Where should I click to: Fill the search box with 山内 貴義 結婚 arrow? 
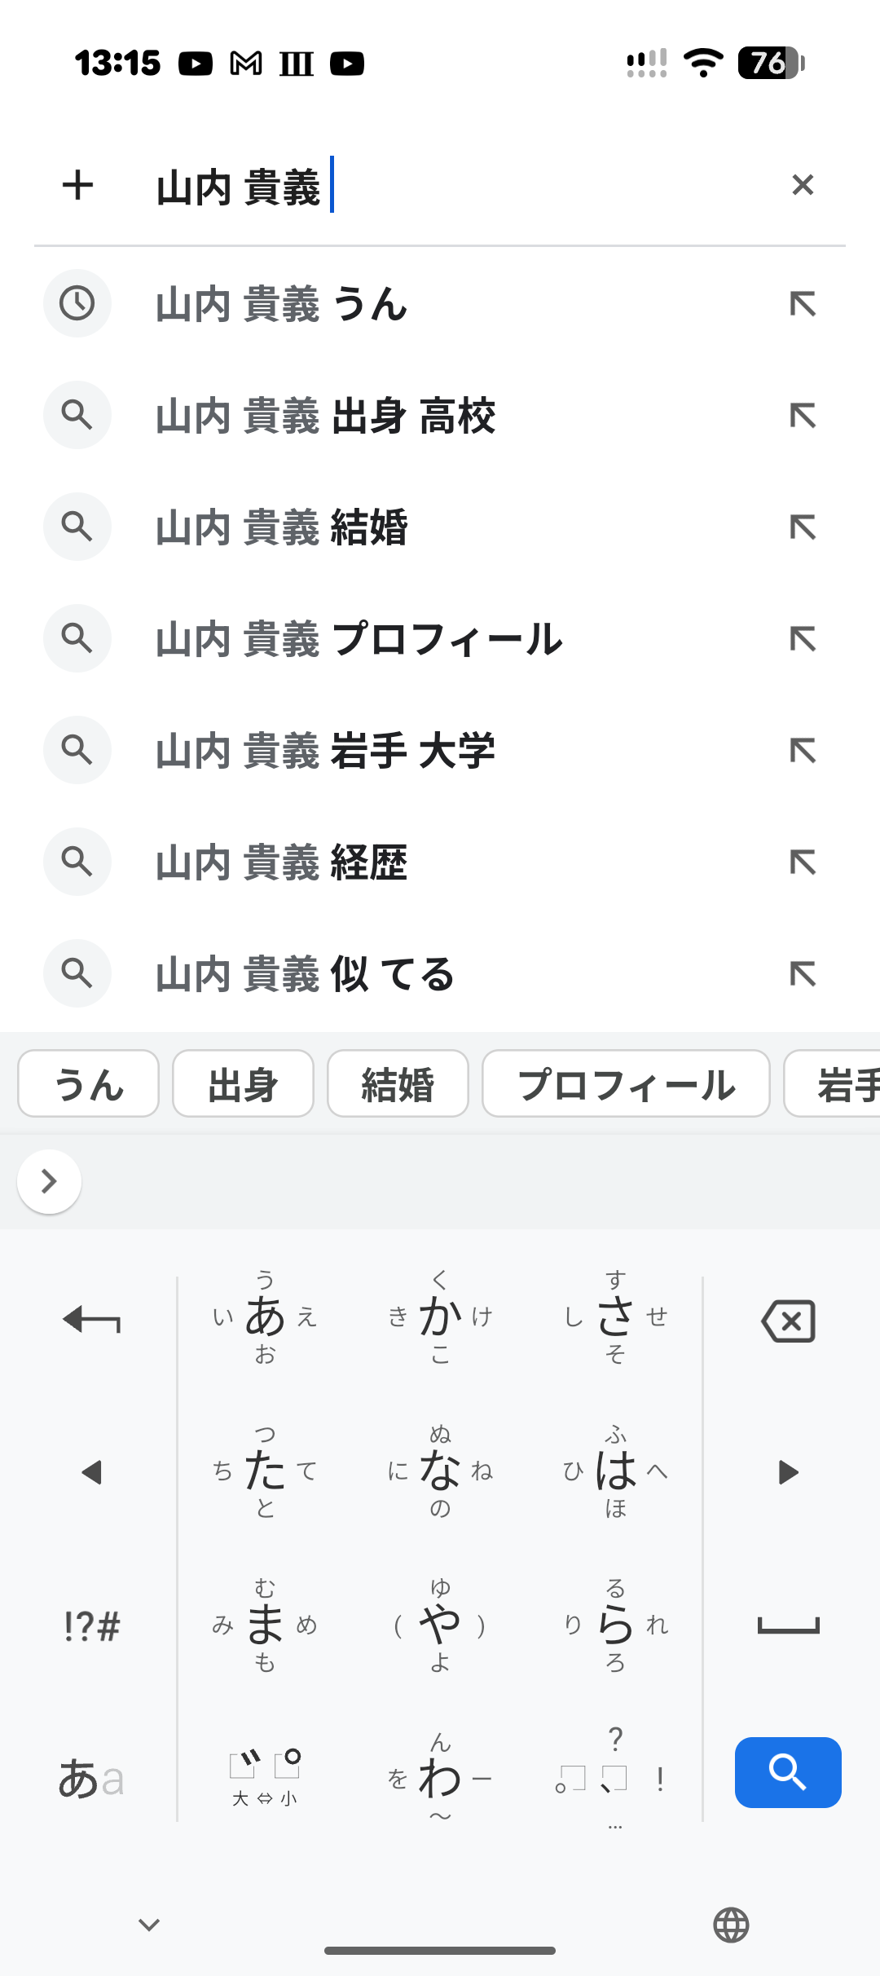[x=803, y=527]
